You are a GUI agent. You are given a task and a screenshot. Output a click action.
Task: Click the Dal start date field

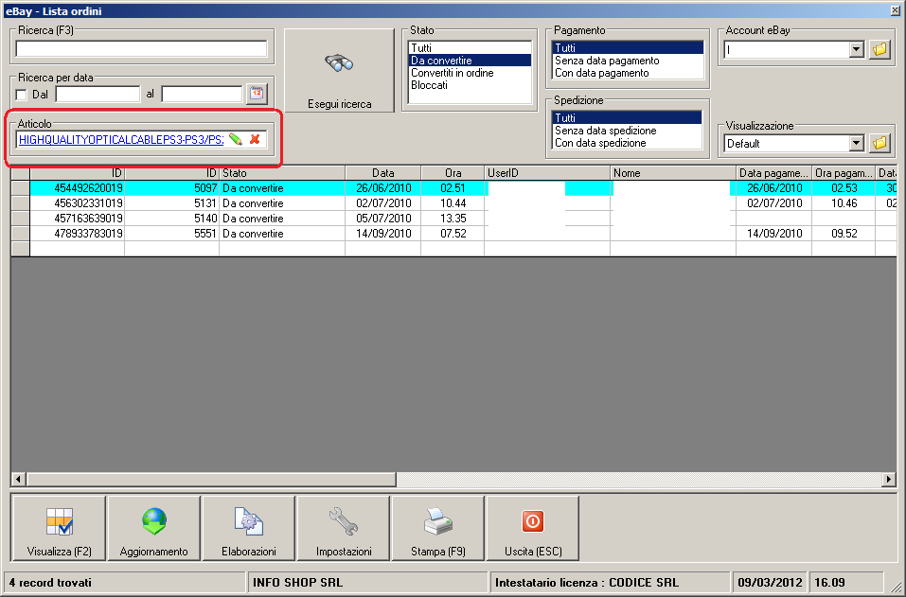coord(98,94)
